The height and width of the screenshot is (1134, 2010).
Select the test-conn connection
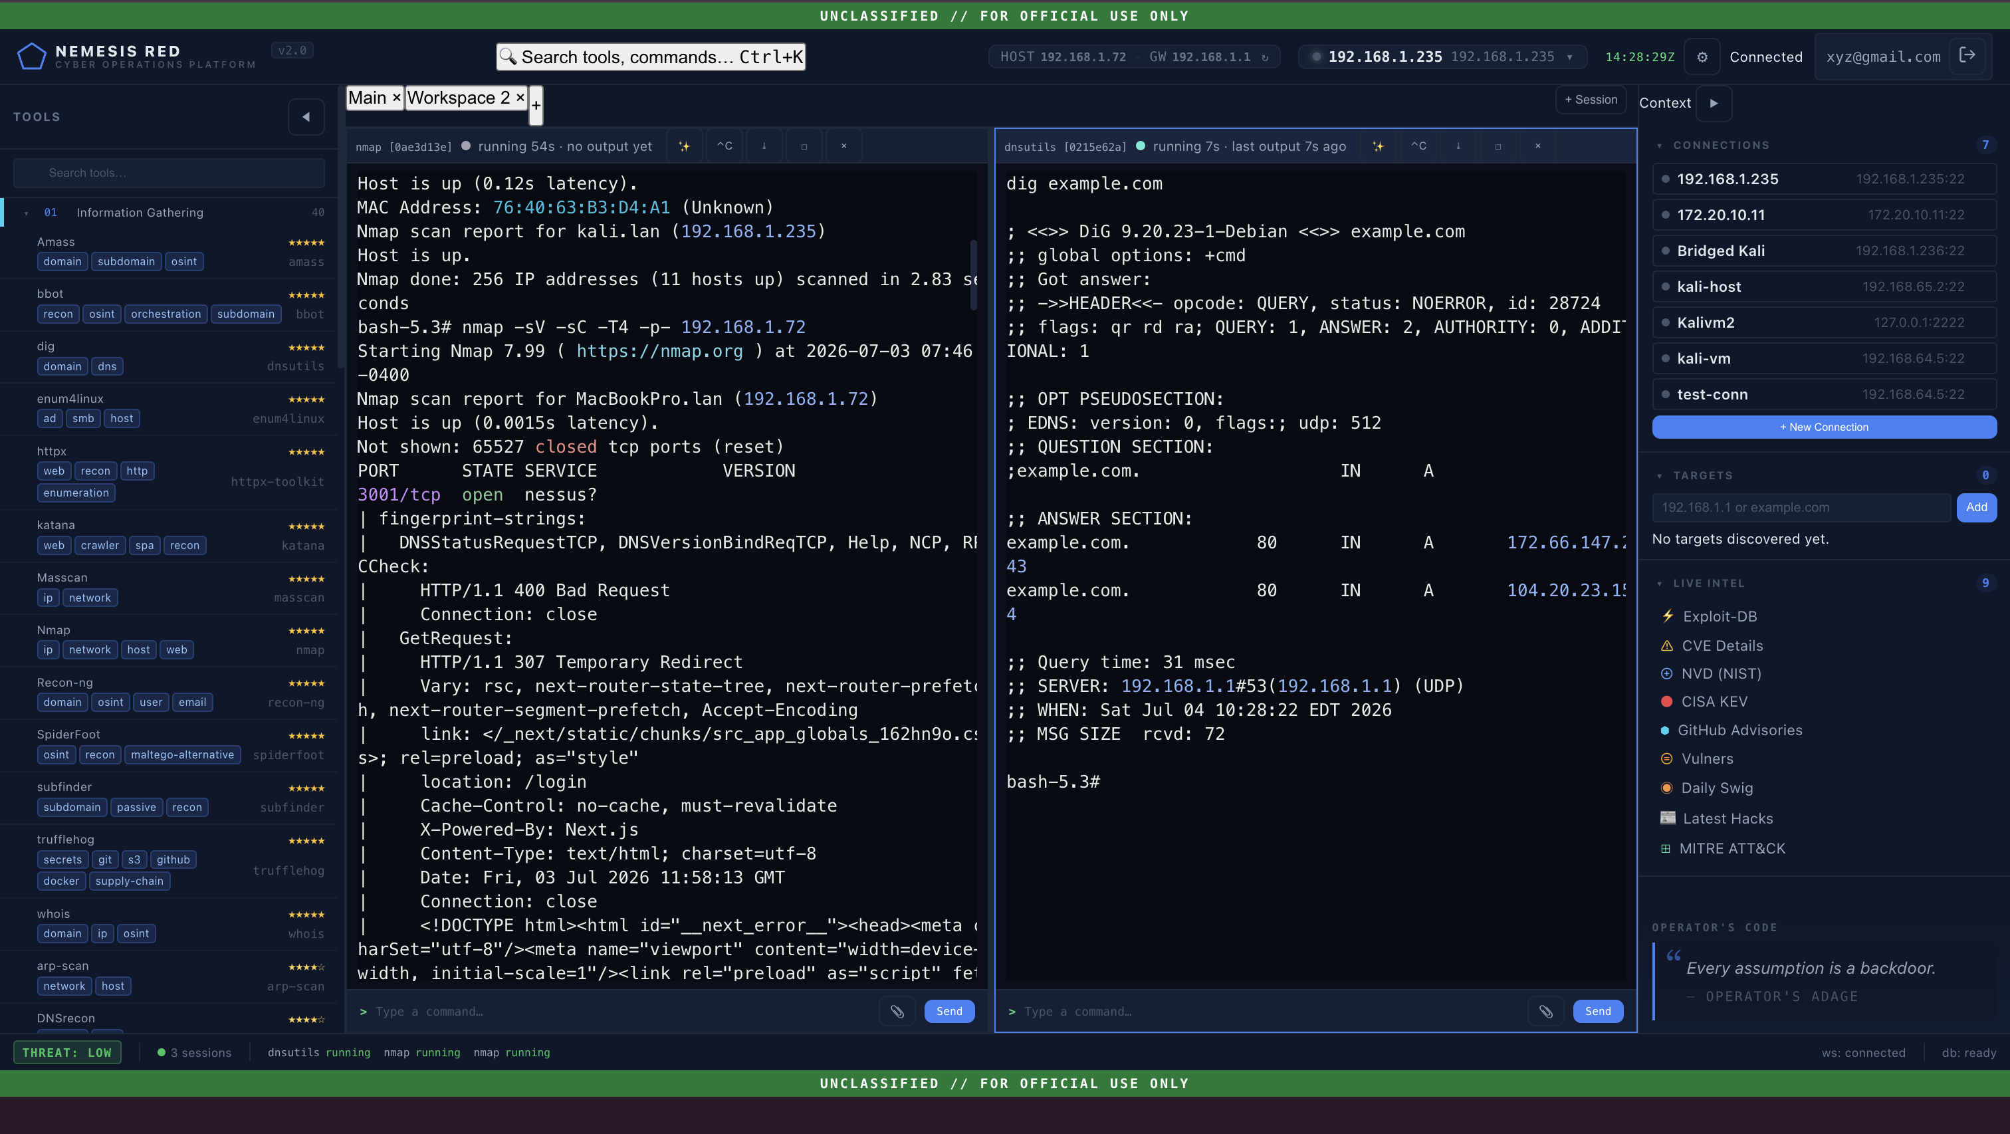1825,394
